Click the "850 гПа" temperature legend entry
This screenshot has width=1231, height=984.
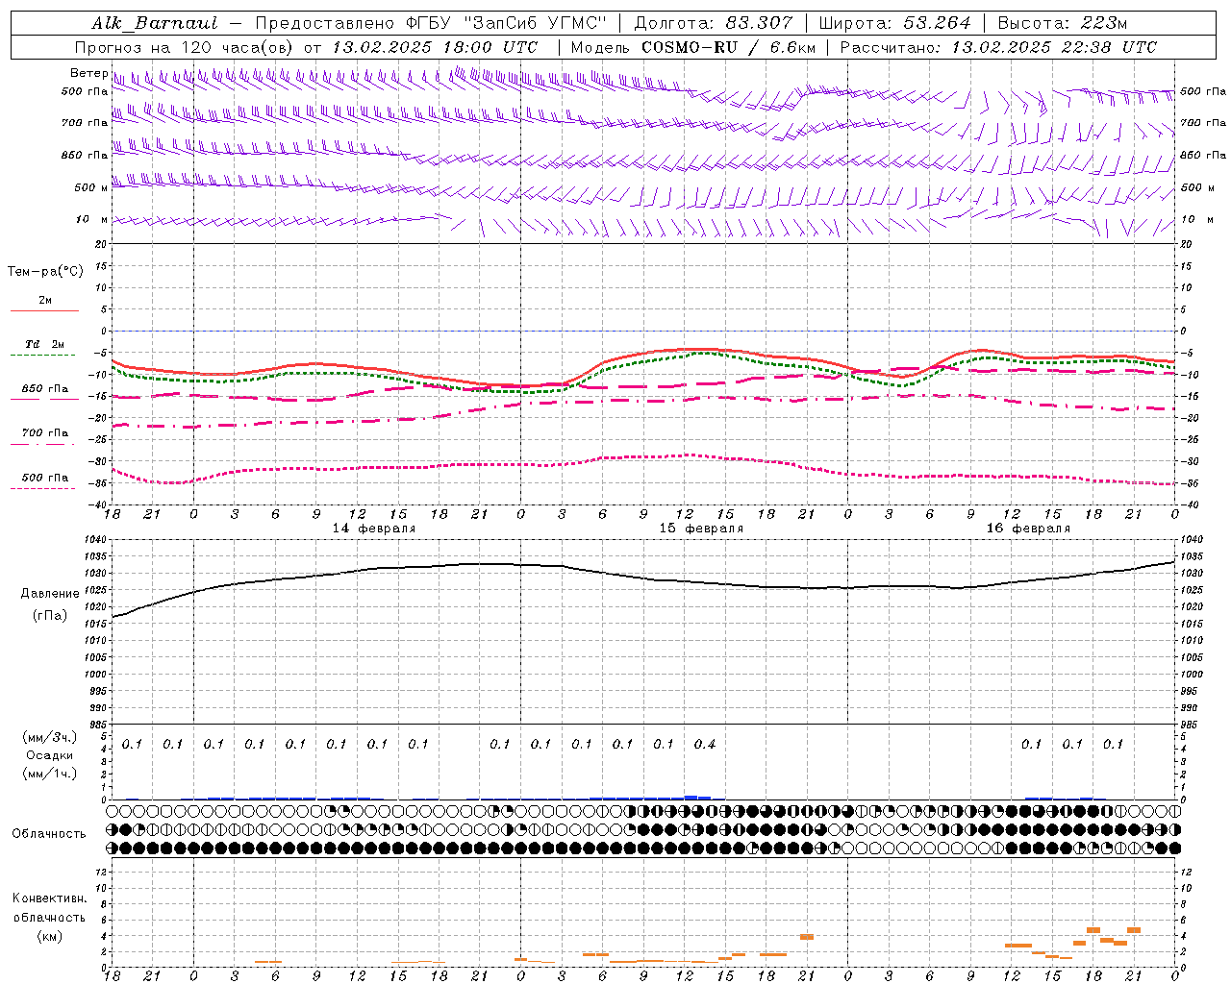tap(45, 389)
